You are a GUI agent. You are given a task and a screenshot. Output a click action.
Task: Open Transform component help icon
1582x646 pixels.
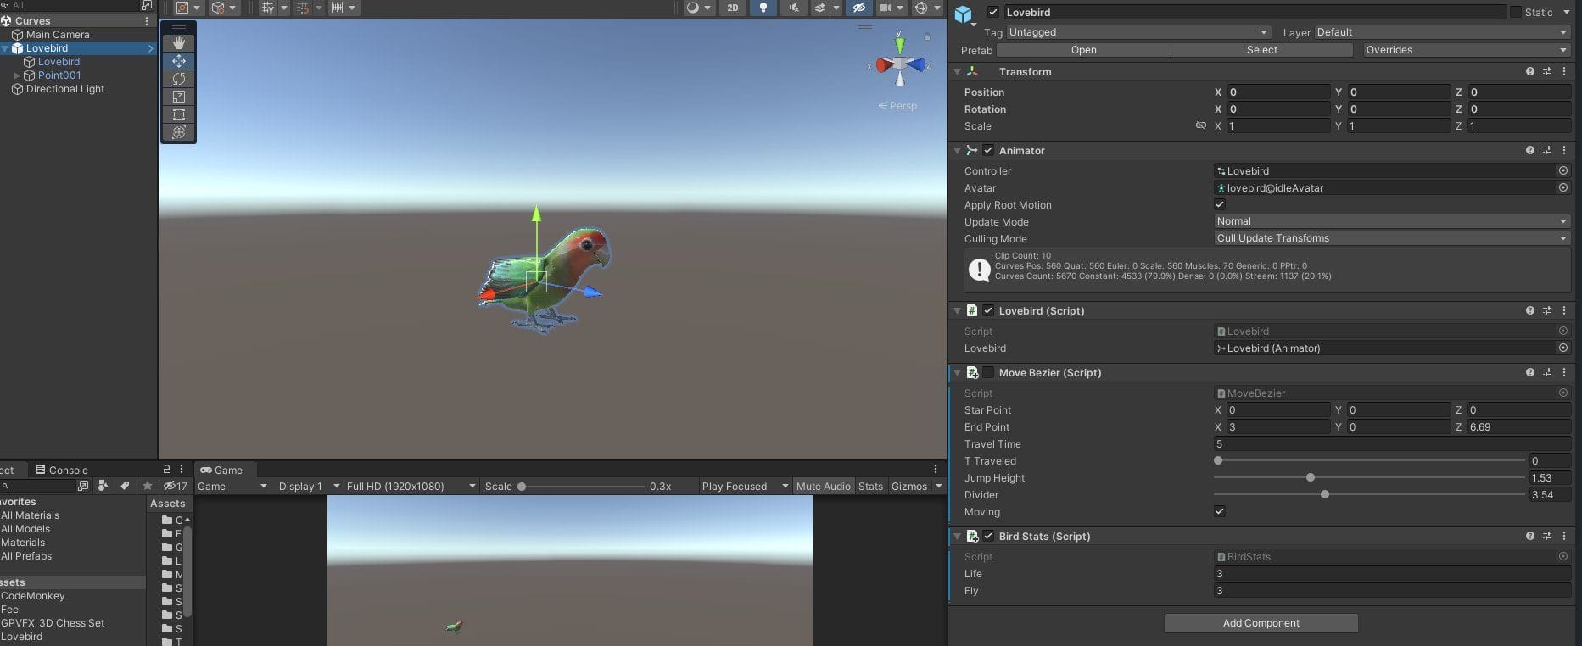click(1529, 72)
